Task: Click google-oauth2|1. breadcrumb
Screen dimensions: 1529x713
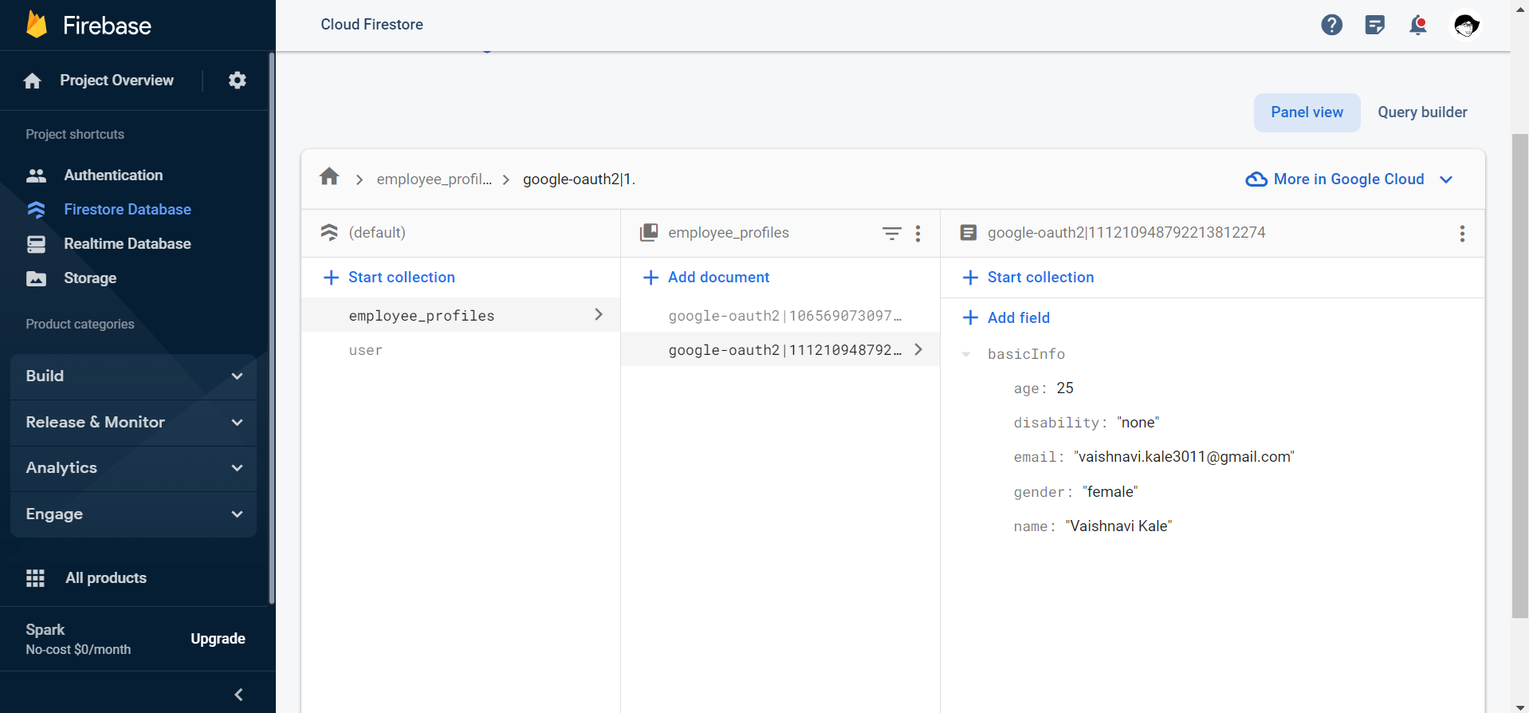Action: [579, 179]
